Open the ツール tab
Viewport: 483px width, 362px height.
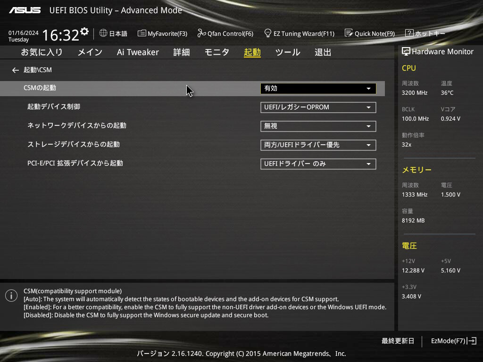pyautogui.click(x=287, y=52)
